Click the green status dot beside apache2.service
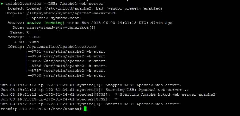The height and width of the screenshot is (116, 240). click(2, 4)
